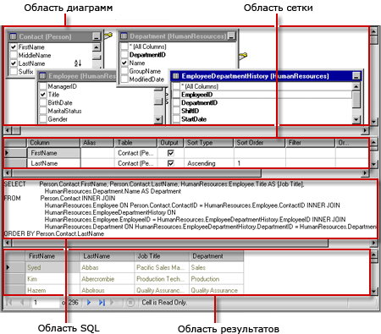Click Sort Order cell showing 1

coord(260,163)
